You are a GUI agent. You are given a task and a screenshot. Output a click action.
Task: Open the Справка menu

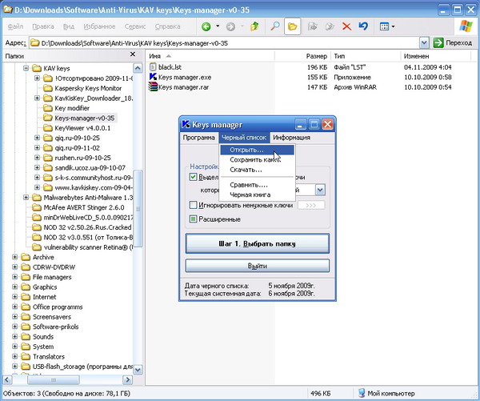pos(167,26)
